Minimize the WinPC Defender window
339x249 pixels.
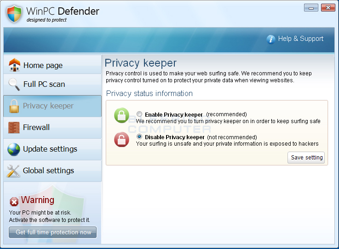point(311,8)
